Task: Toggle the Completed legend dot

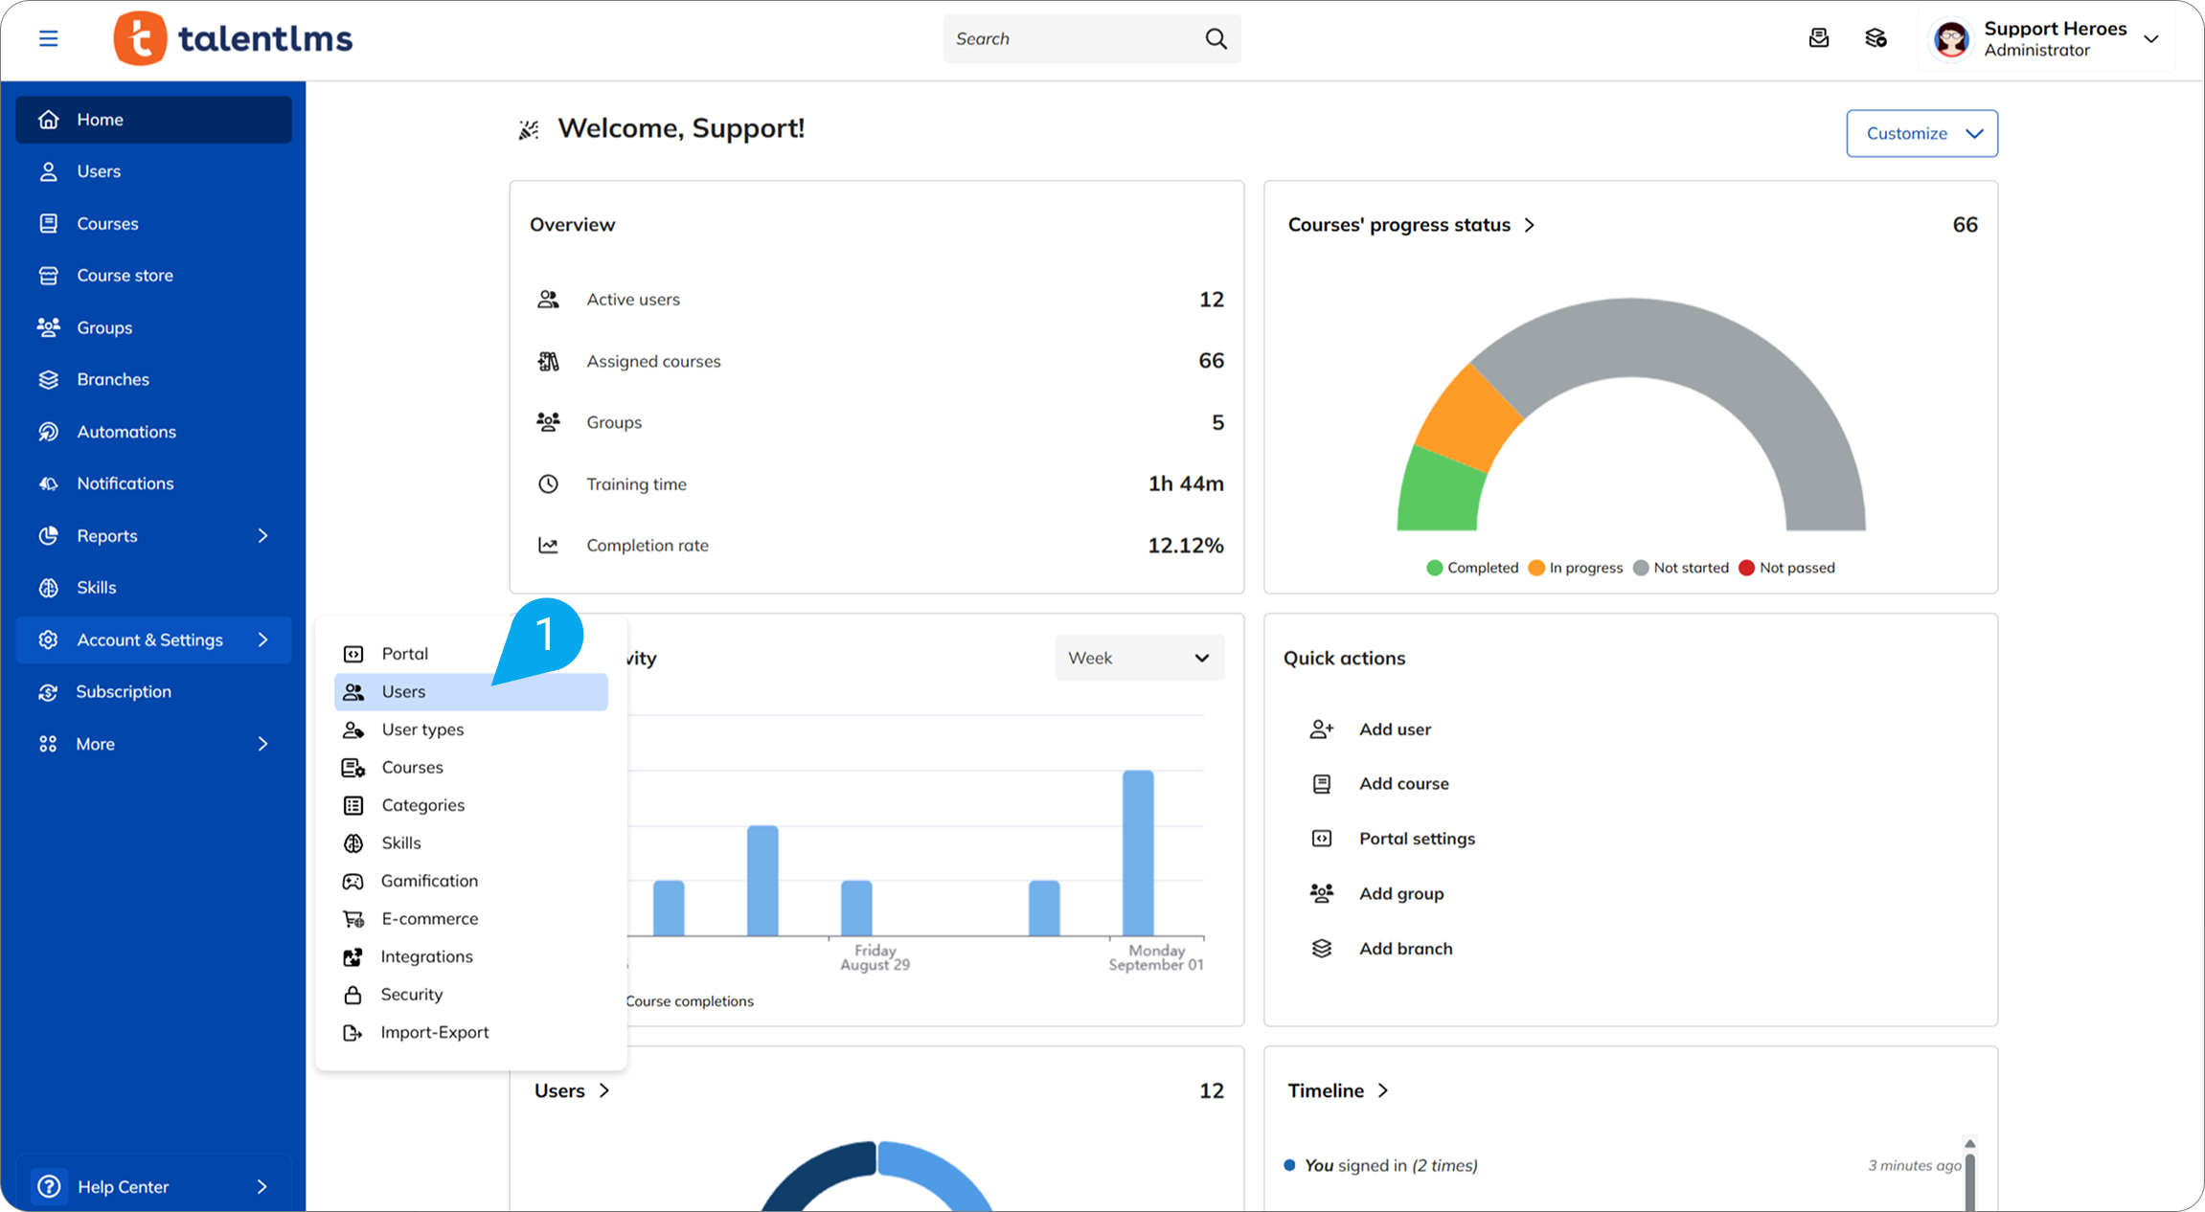Action: (1434, 568)
